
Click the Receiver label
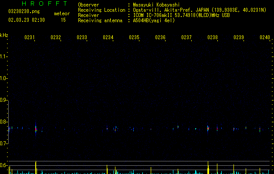tap(88, 15)
